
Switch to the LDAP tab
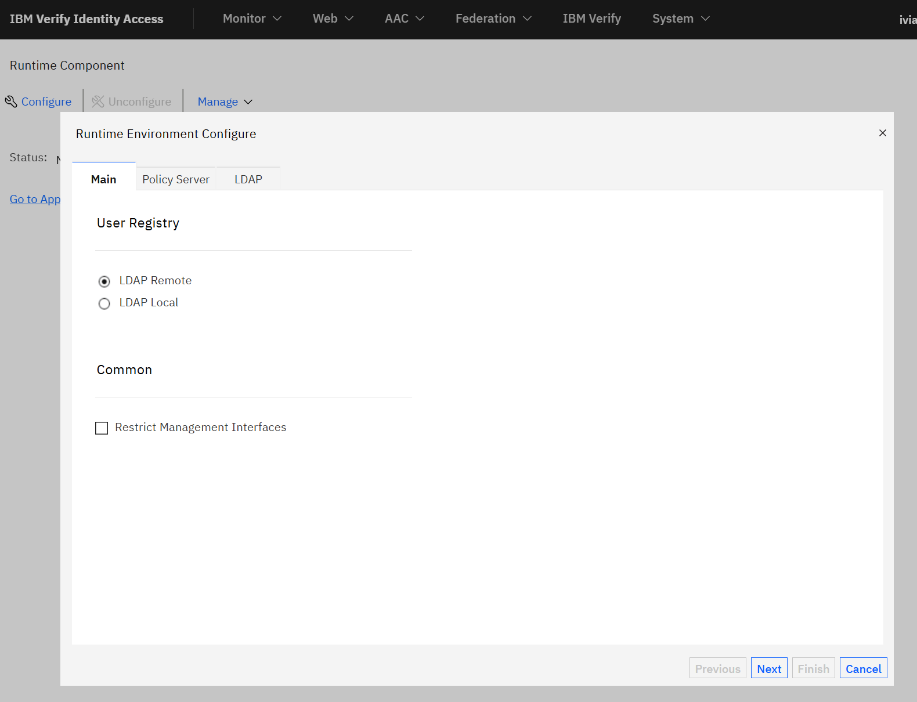tap(248, 179)
